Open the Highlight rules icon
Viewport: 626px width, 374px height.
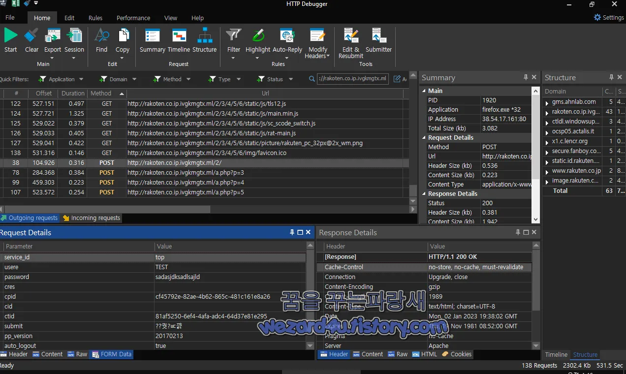(258, 35)
